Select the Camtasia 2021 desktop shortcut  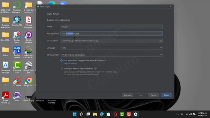pos(17,68)
